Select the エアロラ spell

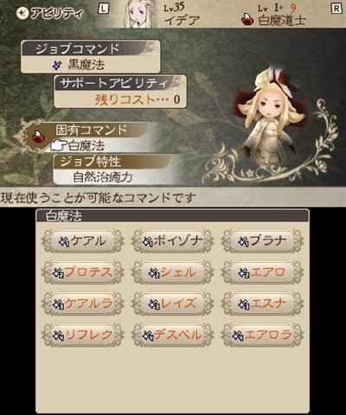click(262, 335)
